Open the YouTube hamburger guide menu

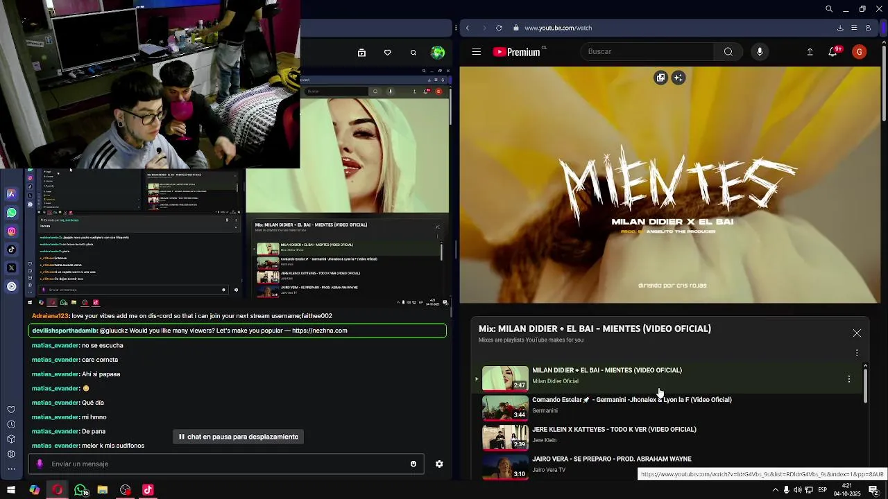[x=477, y=52]
